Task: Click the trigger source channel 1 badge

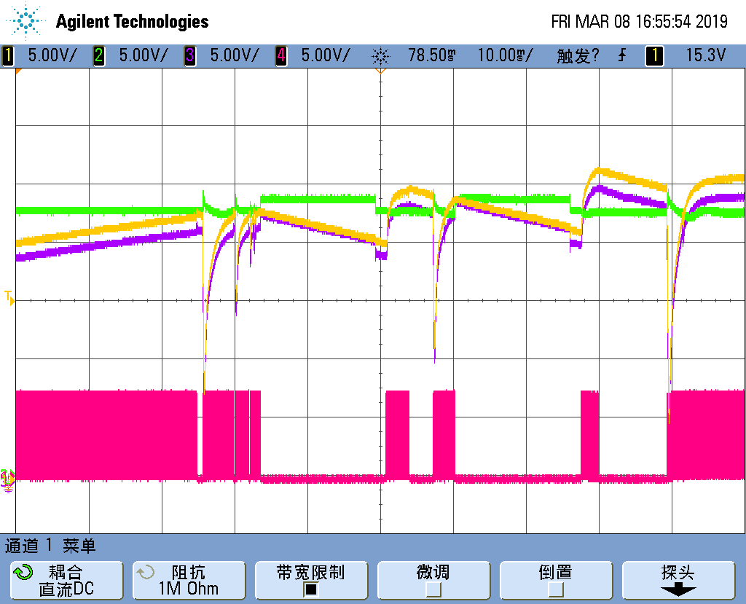Action: 655,55
